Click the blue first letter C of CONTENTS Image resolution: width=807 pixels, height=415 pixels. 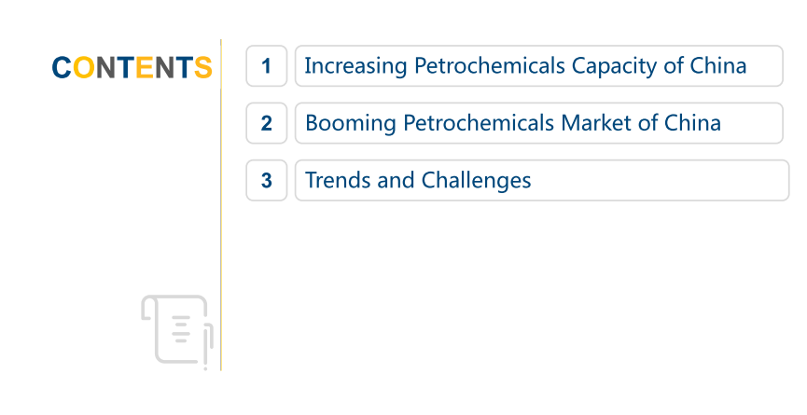[x=62, y=67]
